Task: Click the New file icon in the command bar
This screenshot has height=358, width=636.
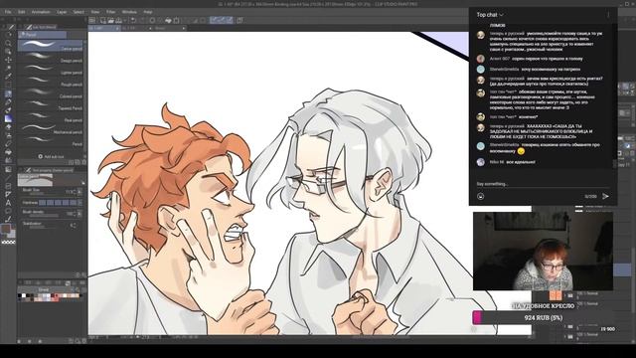Action: tap(103, 20)
